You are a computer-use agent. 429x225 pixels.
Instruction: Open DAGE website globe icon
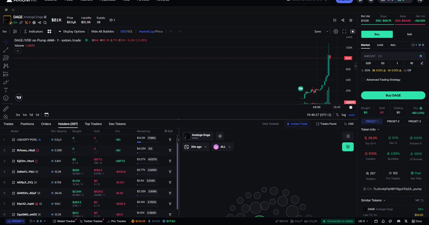pos(34,22)
